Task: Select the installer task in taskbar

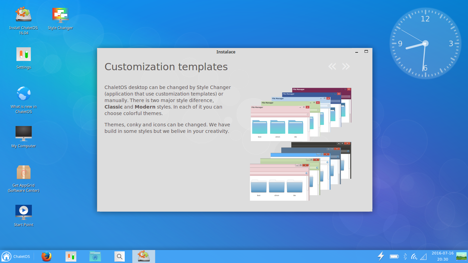Action: pos(144,256)
